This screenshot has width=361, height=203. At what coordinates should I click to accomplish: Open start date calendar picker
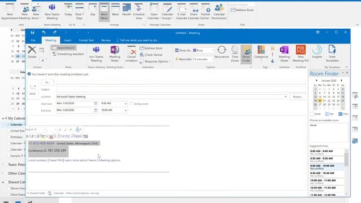click(95, 104)
